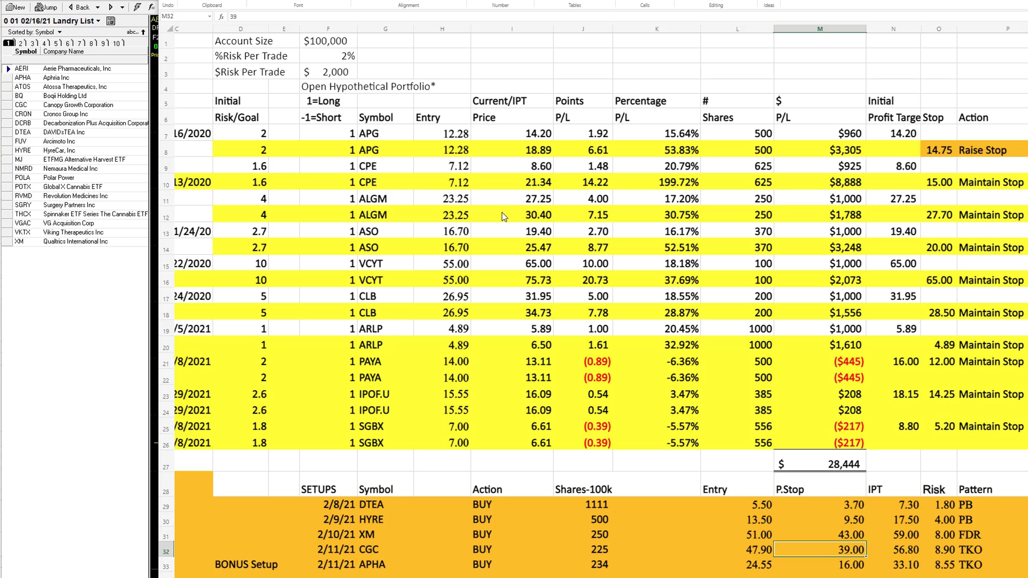Viewport: 1028px width, 578px height.
Task: Click the Company Name column header
Action: (x=63, y=51)
